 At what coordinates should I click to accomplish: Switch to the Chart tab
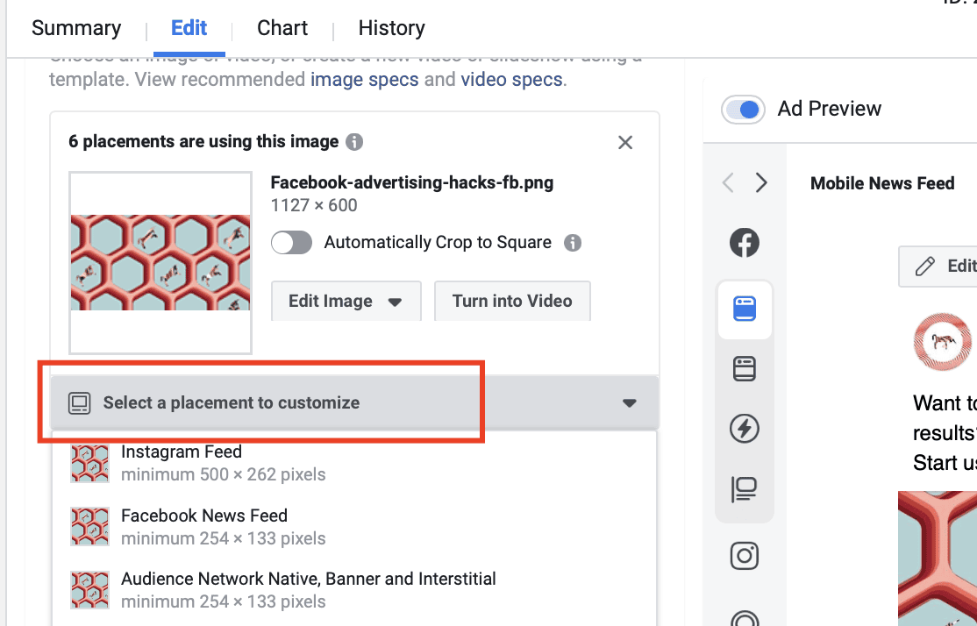(x=282, y=28)
